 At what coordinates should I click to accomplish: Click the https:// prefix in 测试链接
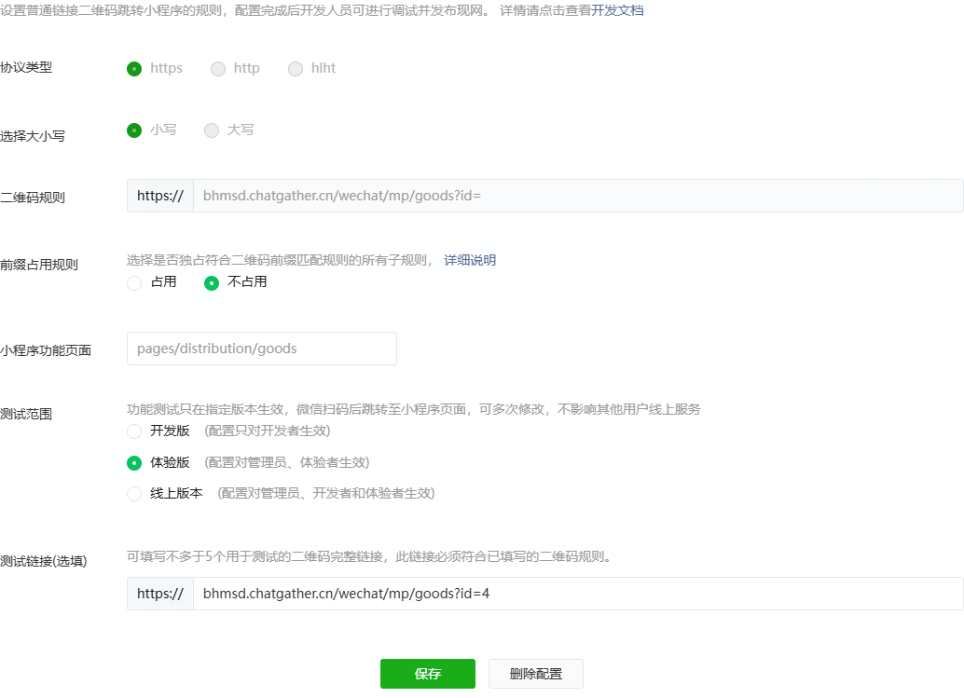coord(160,594)
